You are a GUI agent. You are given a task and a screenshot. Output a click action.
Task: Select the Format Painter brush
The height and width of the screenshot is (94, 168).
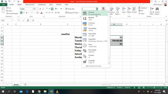7,14
